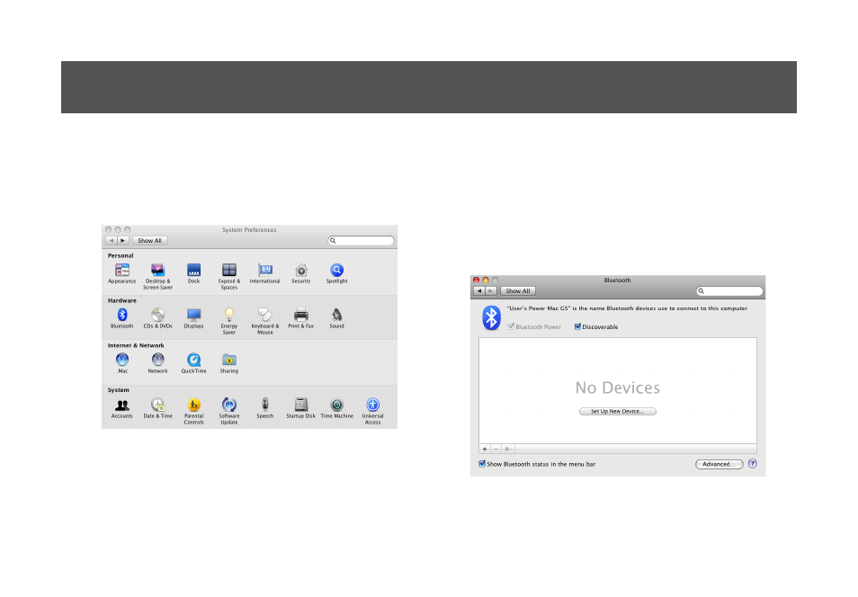Image resolution: width=858 pixels, height=597 pixels.
Task: Open the Displays preference pane
Action: click(193, 318)
